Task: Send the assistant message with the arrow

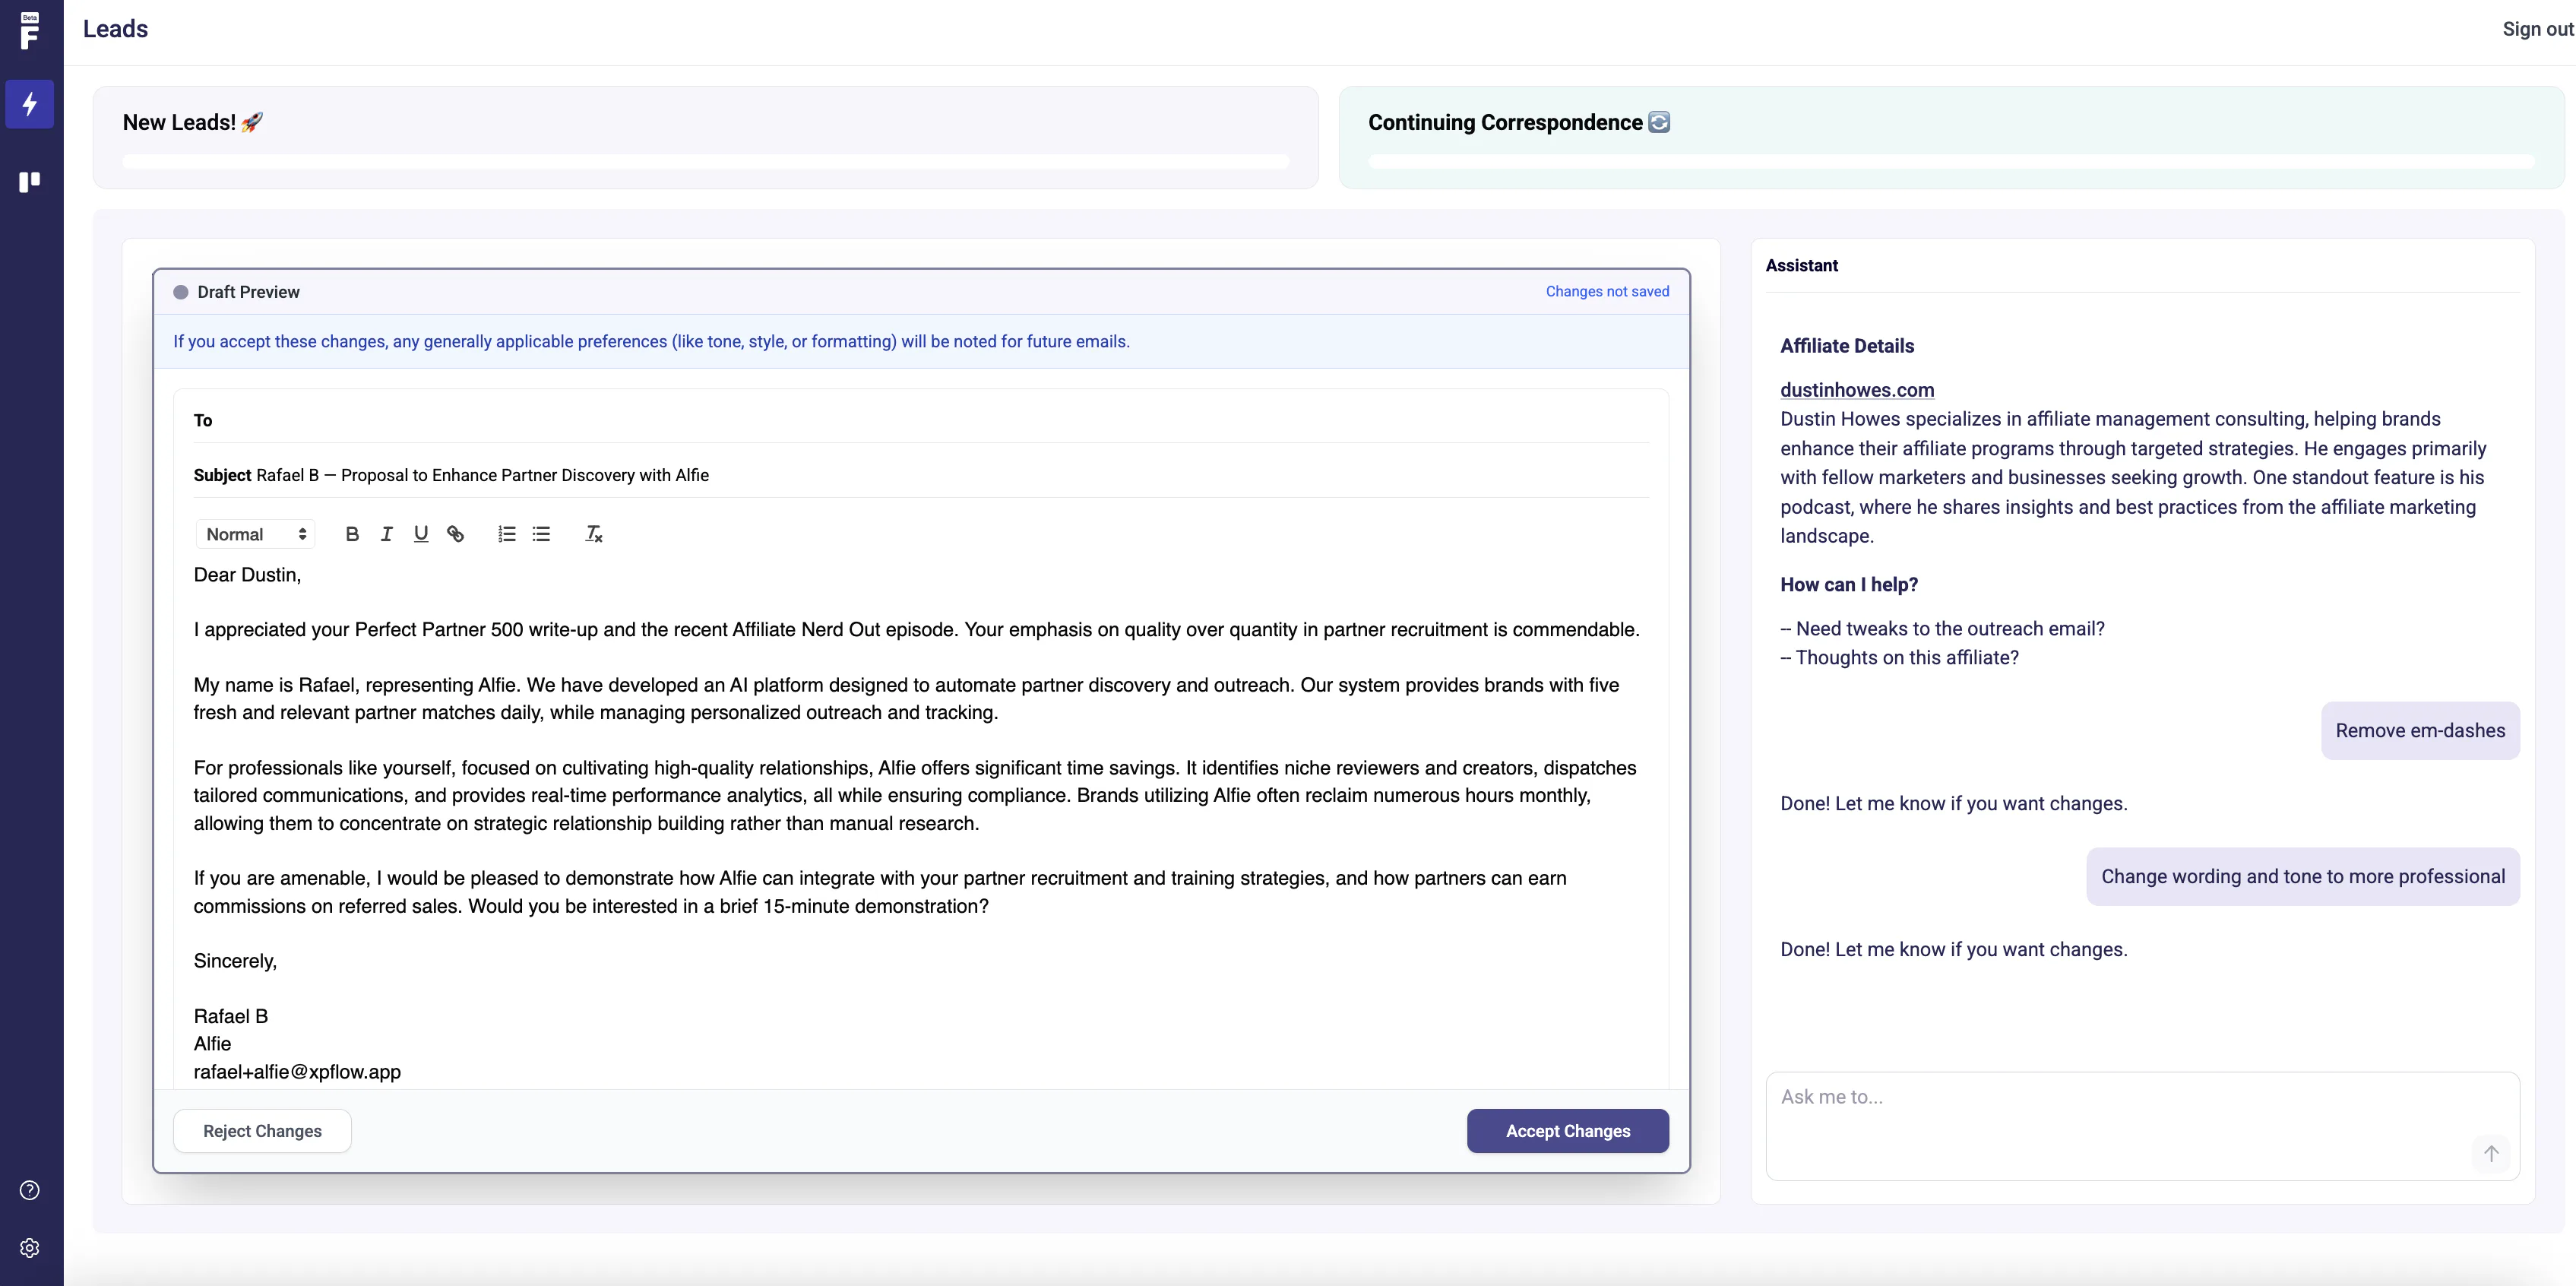Action: pos(2491,1153)
